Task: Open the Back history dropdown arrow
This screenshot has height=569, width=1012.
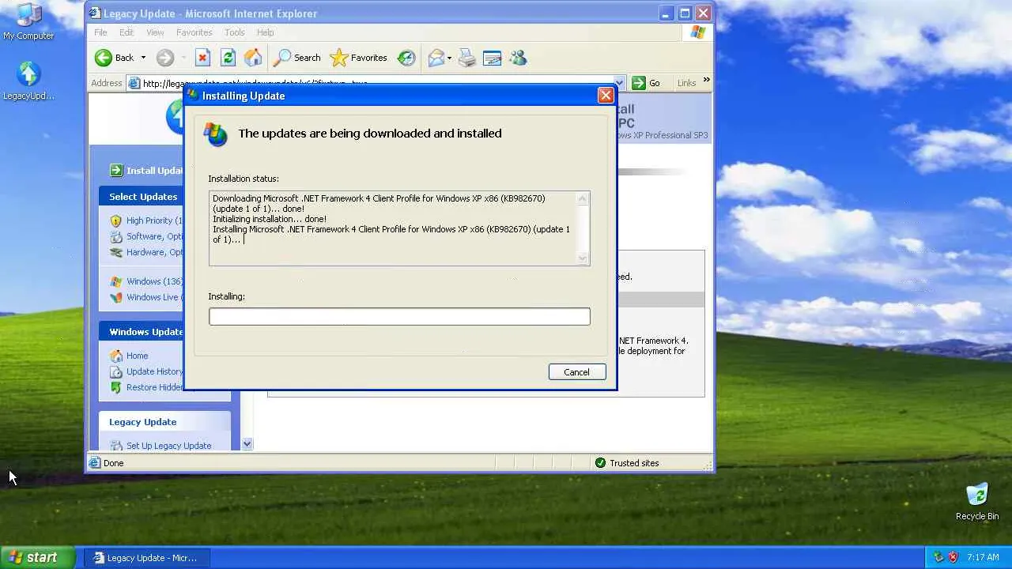Action: pos(143,58)
